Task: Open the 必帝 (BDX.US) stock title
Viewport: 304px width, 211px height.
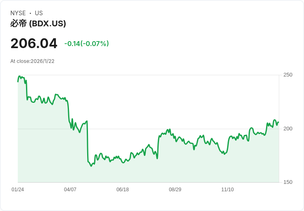Action: (38, 23)
